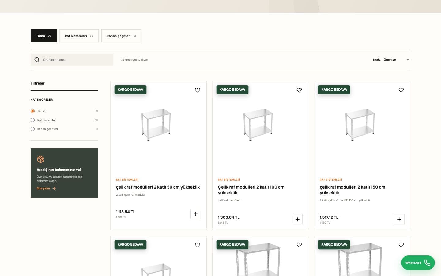Image resolution: width=441 pixels, height=276 pixels.
Task: Open product title çelik raf modülleri 50 cm
Action: coord(158,187)
